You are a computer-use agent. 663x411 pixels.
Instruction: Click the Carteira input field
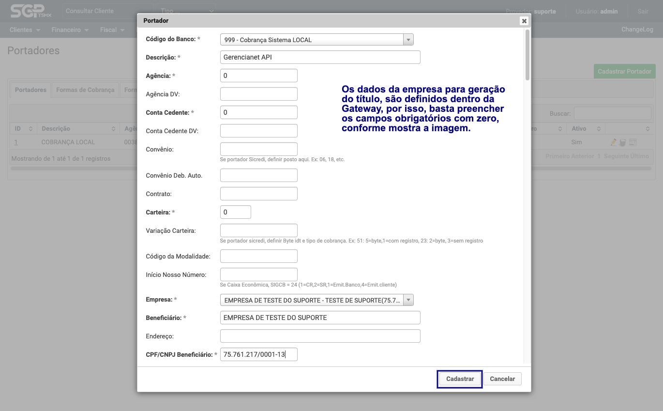click(235, 212)
